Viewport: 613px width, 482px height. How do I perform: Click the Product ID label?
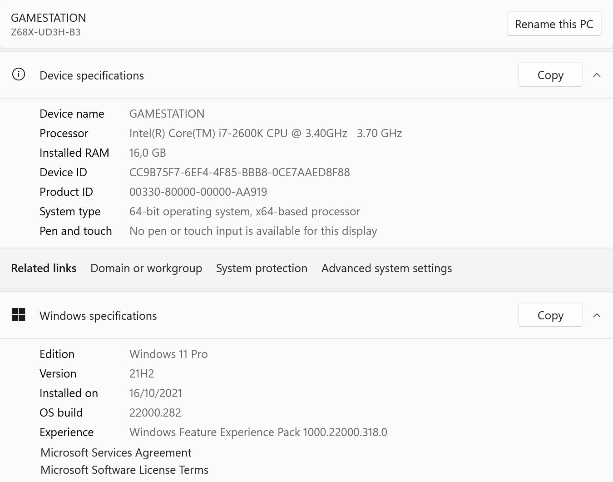pos(66,192)
